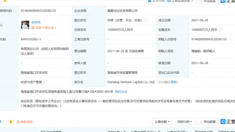The image size is (235, 132).
Task: Expand 投资与资产管理 industry chevron
Action: (44, 82)
